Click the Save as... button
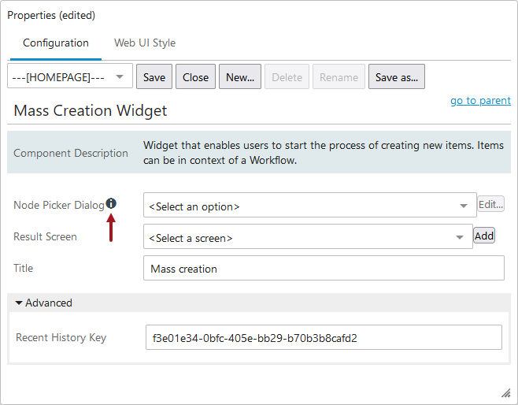 pos(397,77)
